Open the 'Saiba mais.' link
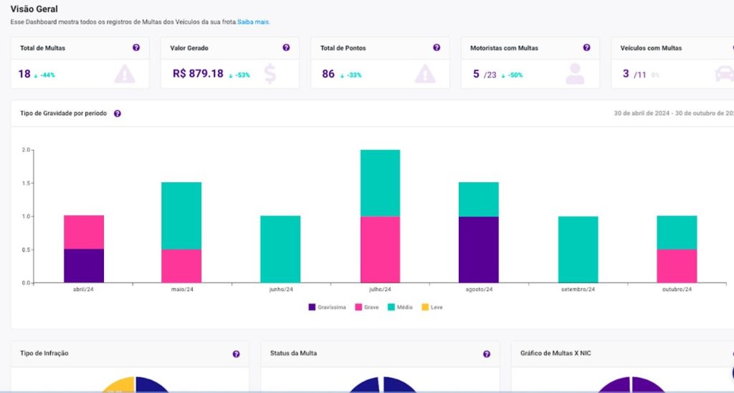The height and width of the screenshot is (393, 734). pyautogui.click(x=254, y=22)
